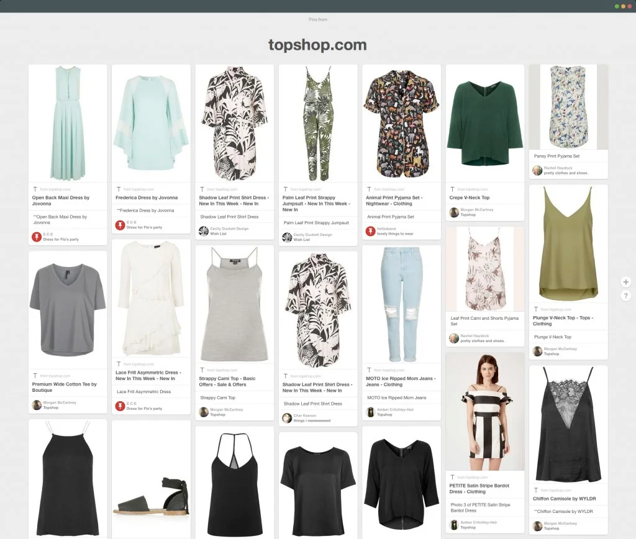View the Palm Leaf Print Strappy Jumpsuit image
The height and width of the screenshot is (539, 636).
318,124
